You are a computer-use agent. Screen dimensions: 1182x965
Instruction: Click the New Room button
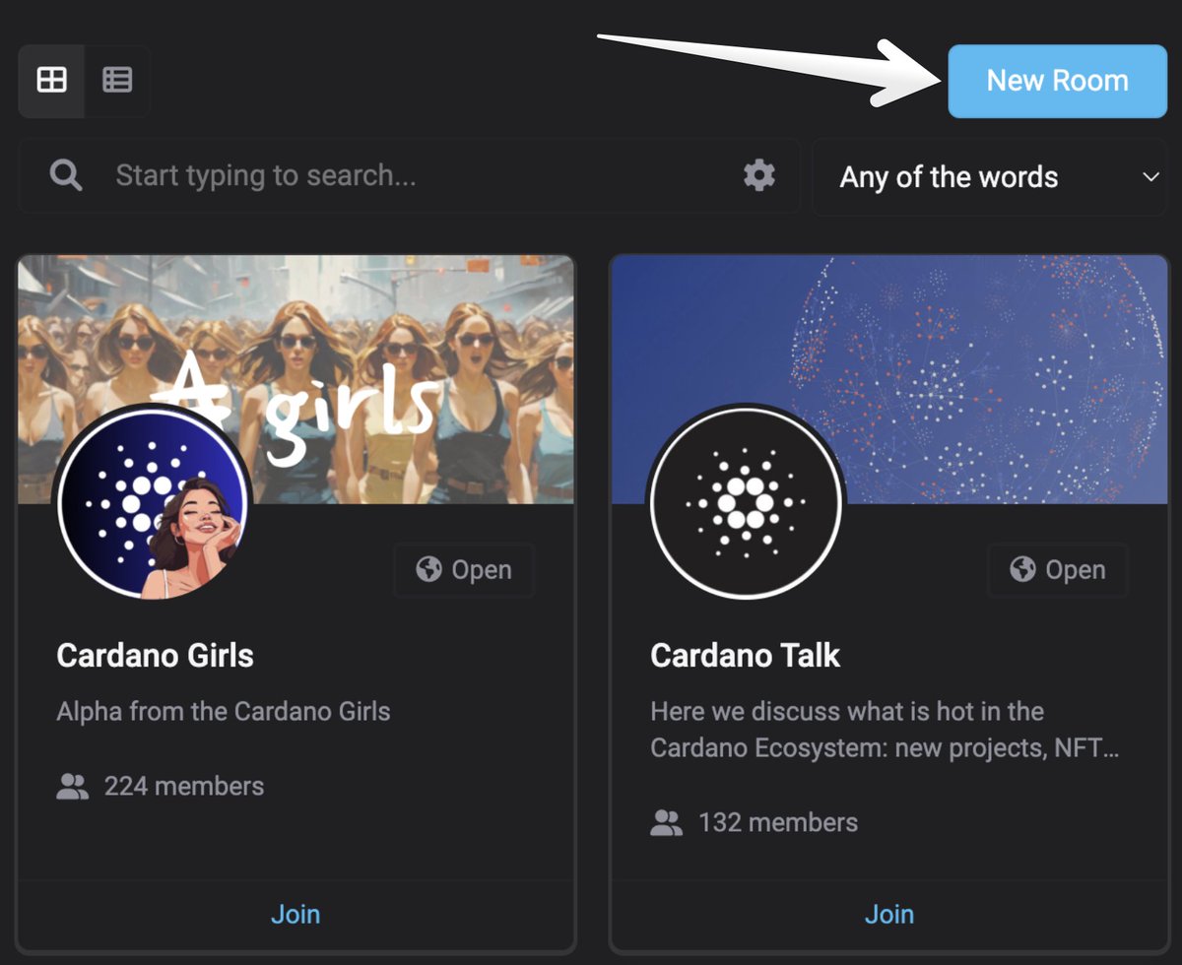tap(1057, 81)
